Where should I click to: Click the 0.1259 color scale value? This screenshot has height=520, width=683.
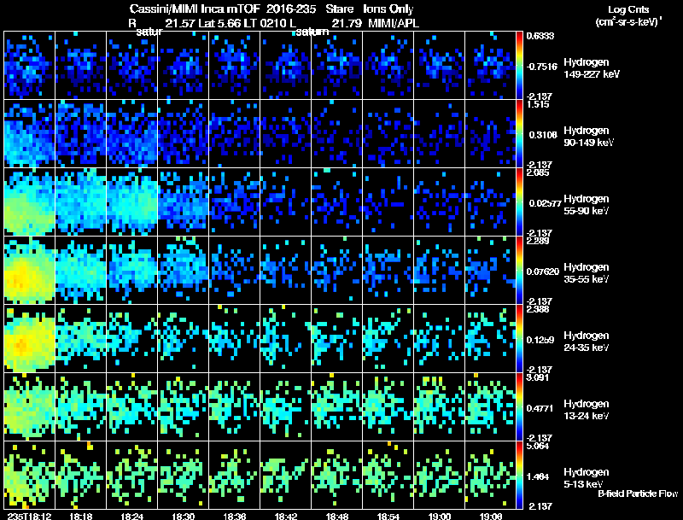[540, 340]
